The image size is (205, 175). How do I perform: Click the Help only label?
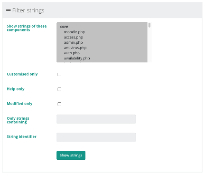click(16, 89)
